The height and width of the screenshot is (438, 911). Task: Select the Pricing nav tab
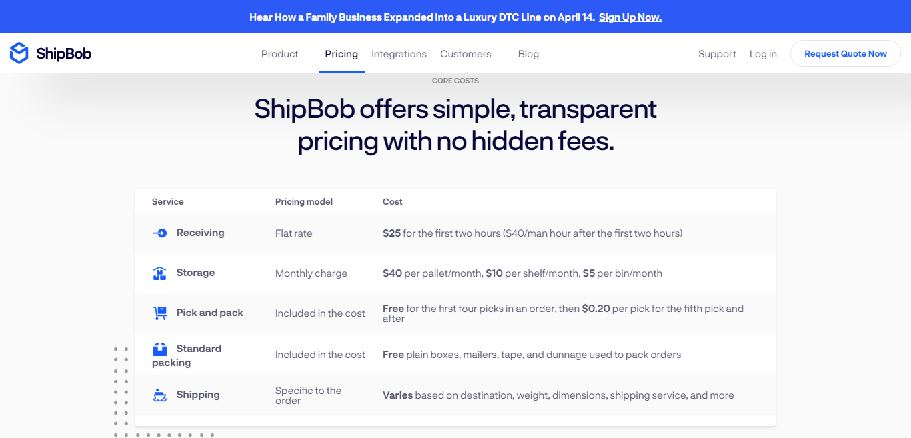[x=341, y=54]
